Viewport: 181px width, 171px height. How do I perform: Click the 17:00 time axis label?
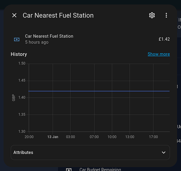[x=153, y=137]
